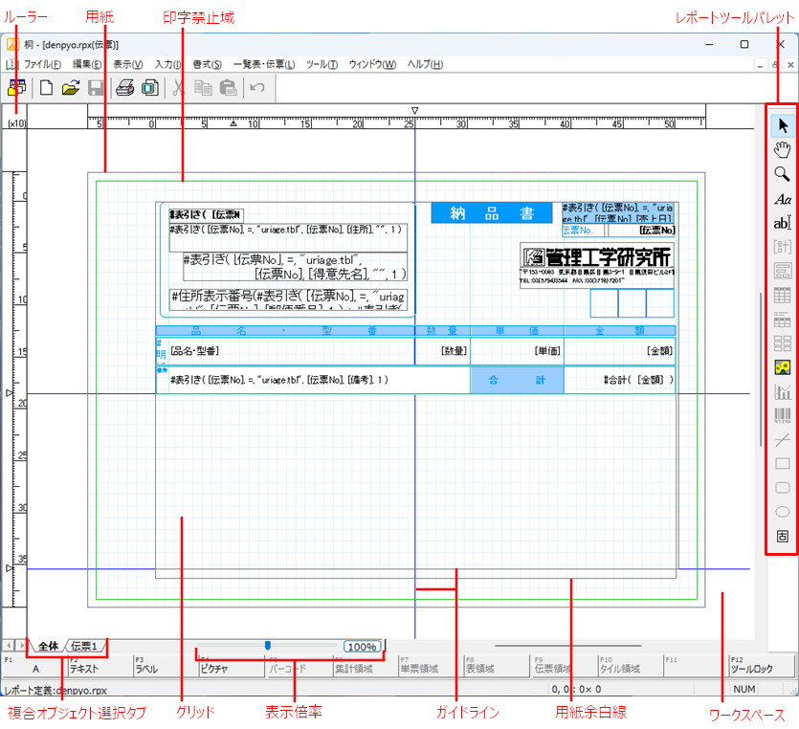Choose the magnifier zoom tool
Image resolution: width=799 pixels, height=729 pixels.
783,174
